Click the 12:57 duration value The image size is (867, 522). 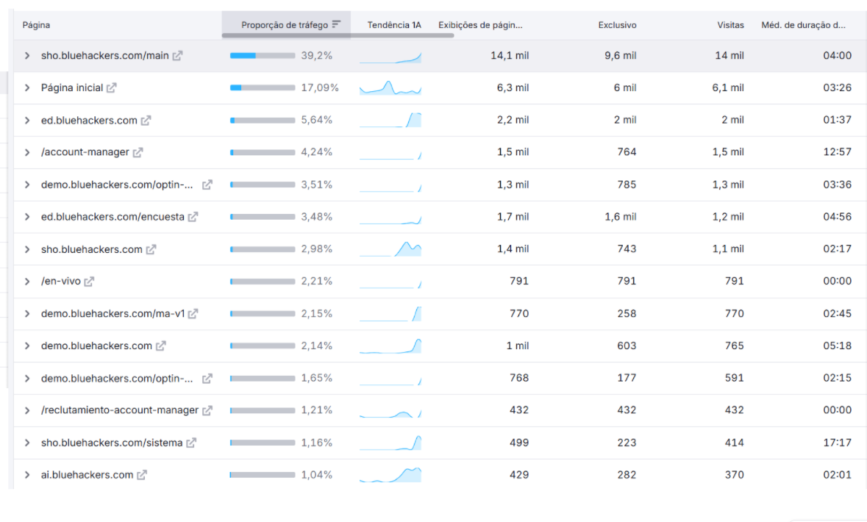[x=837, y=152]
